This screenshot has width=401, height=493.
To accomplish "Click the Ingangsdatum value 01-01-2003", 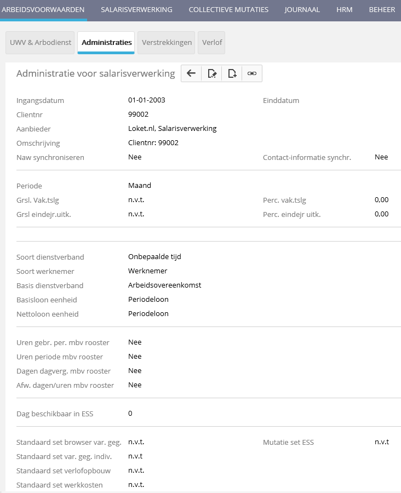I will 146,100.
